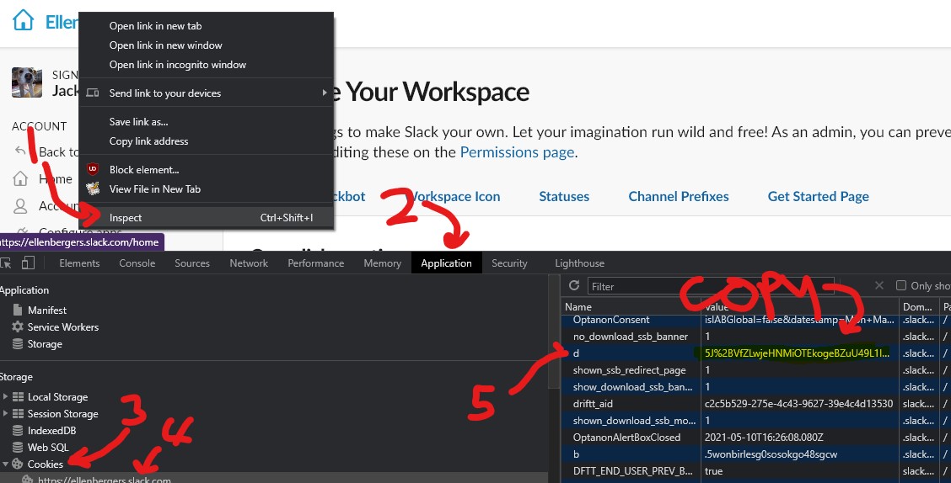Open the Permissions page link

517,152
